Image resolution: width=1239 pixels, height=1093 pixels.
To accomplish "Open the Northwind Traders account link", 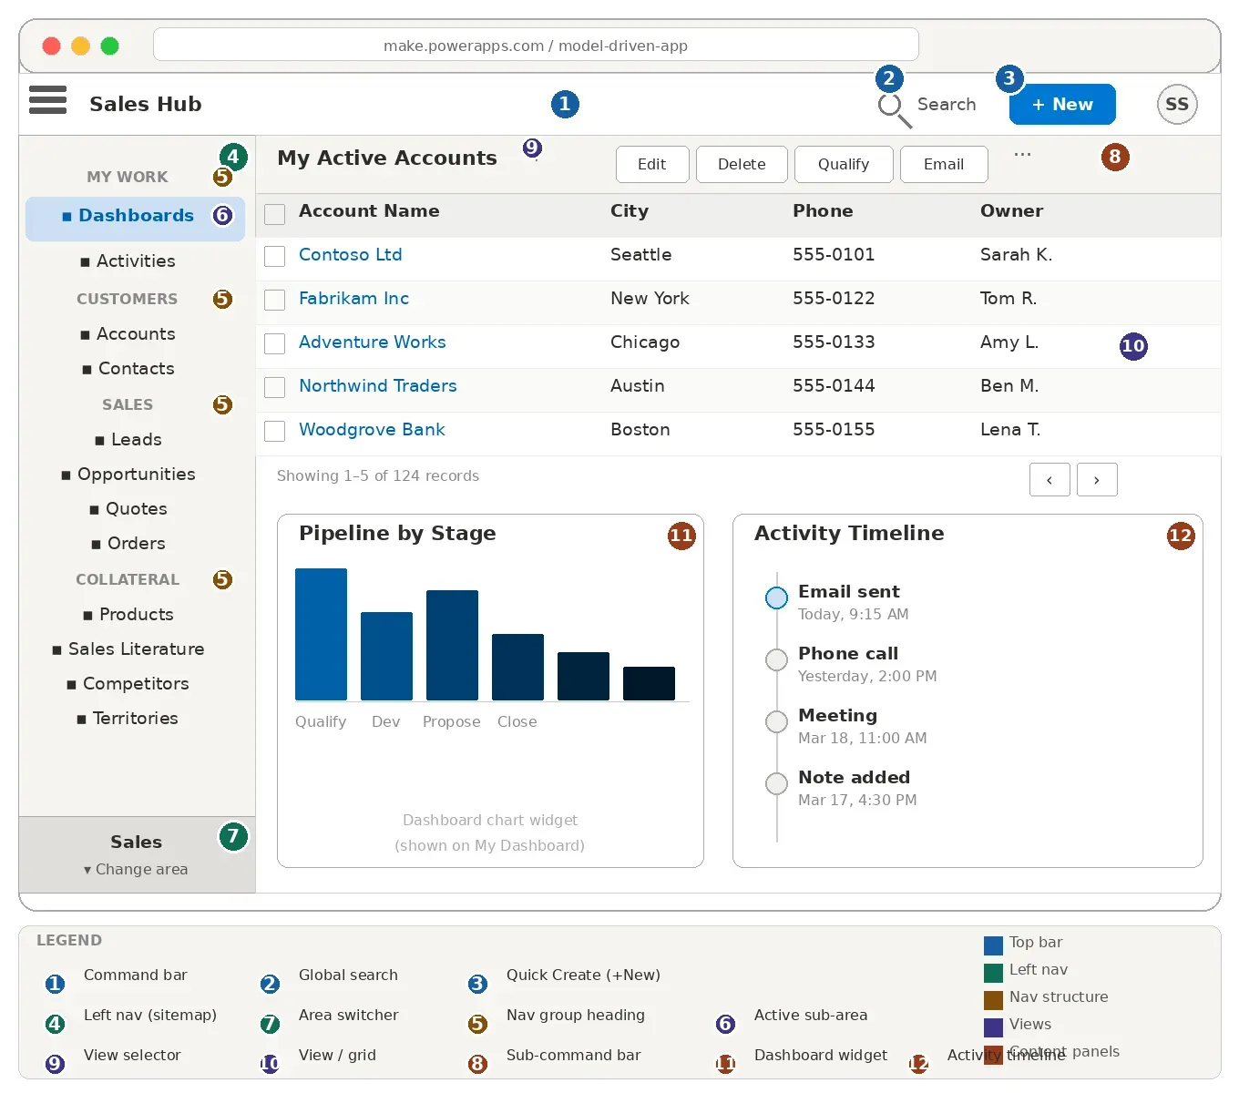I will coord(378,386).
